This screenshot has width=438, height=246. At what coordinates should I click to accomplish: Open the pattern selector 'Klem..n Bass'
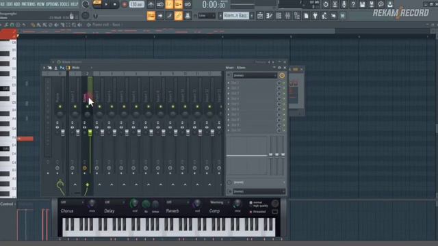(236, 16)
